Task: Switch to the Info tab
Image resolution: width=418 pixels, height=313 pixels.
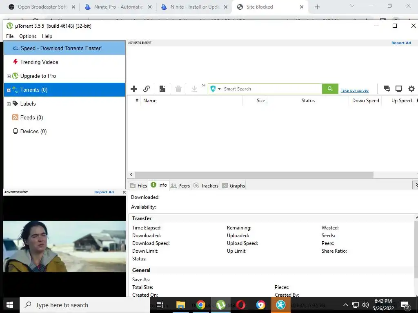Action: coord(159,185)
